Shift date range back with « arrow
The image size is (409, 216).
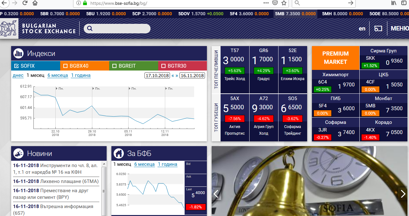coord(173,76)
